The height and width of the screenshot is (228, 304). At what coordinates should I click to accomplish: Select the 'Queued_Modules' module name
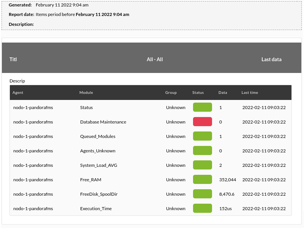98,136
